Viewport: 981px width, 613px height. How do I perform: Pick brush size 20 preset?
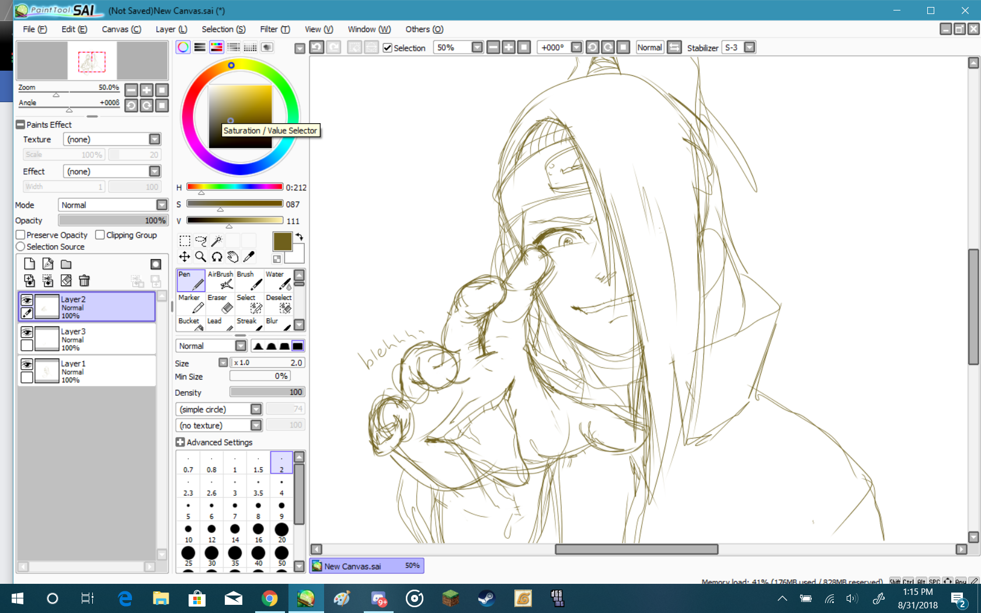[x=281, y=532]
